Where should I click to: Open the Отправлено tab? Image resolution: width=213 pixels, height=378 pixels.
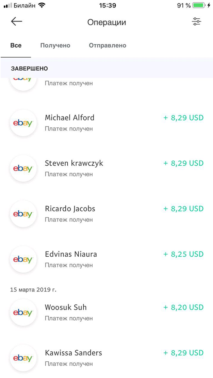point(108,45)
